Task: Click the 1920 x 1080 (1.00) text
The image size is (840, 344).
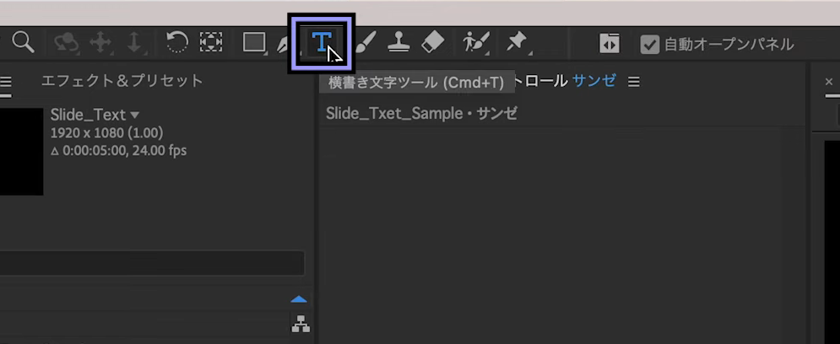Action: tap(106, 132)
